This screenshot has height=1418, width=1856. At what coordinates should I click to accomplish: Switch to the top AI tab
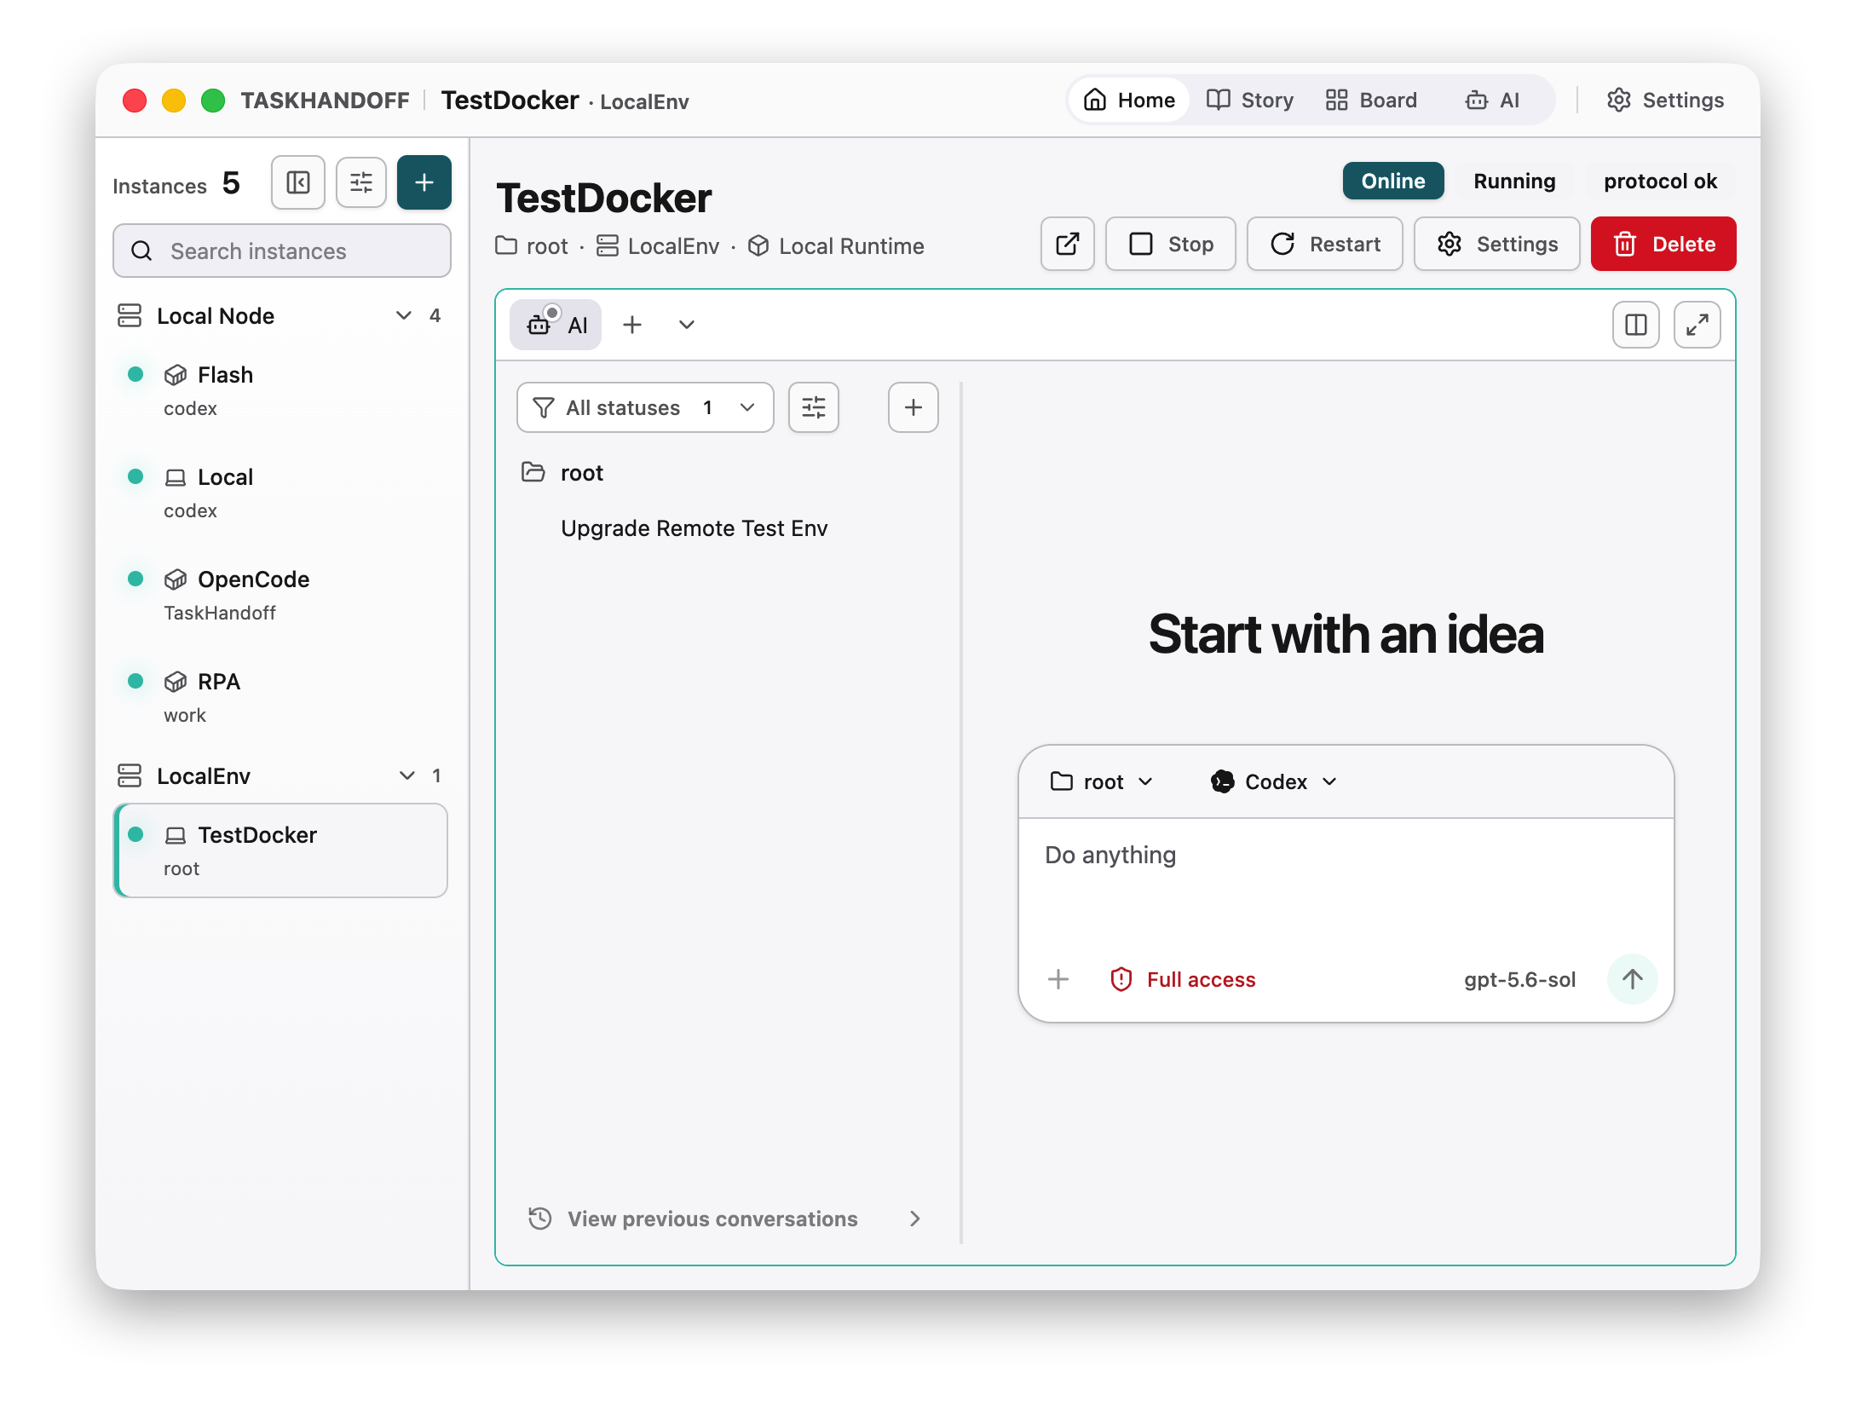pyautogui.click(x=1492, y=100)
